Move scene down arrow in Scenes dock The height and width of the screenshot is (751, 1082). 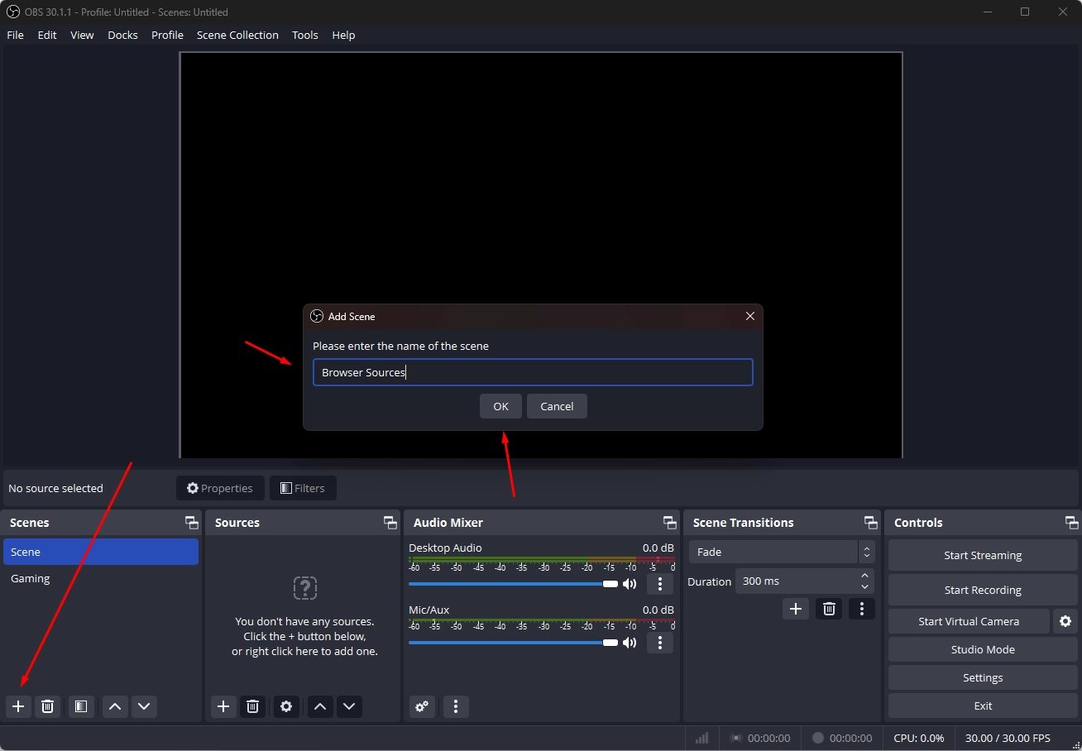(144, 706)
